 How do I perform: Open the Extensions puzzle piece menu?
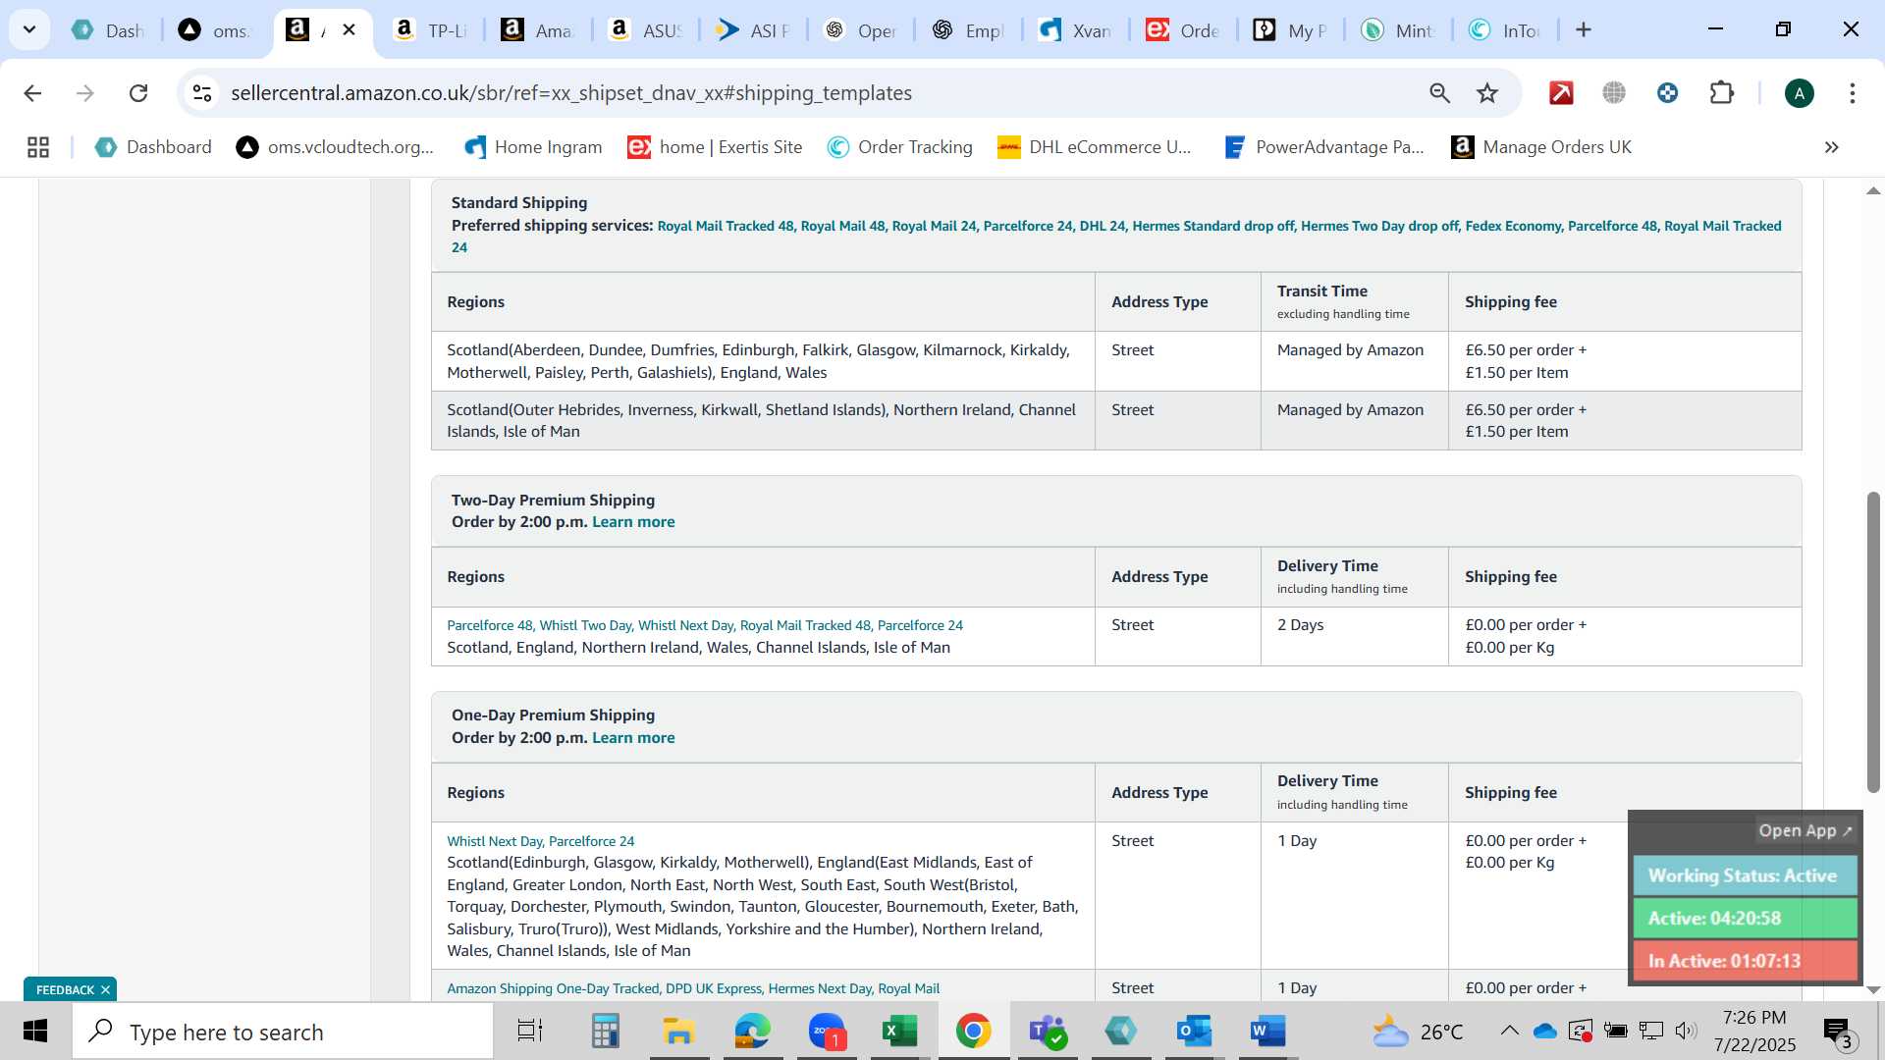click(x=1721, y=93)
